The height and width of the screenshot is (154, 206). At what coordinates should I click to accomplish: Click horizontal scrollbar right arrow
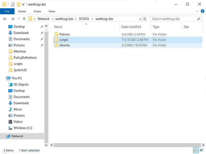coord(203,145)
